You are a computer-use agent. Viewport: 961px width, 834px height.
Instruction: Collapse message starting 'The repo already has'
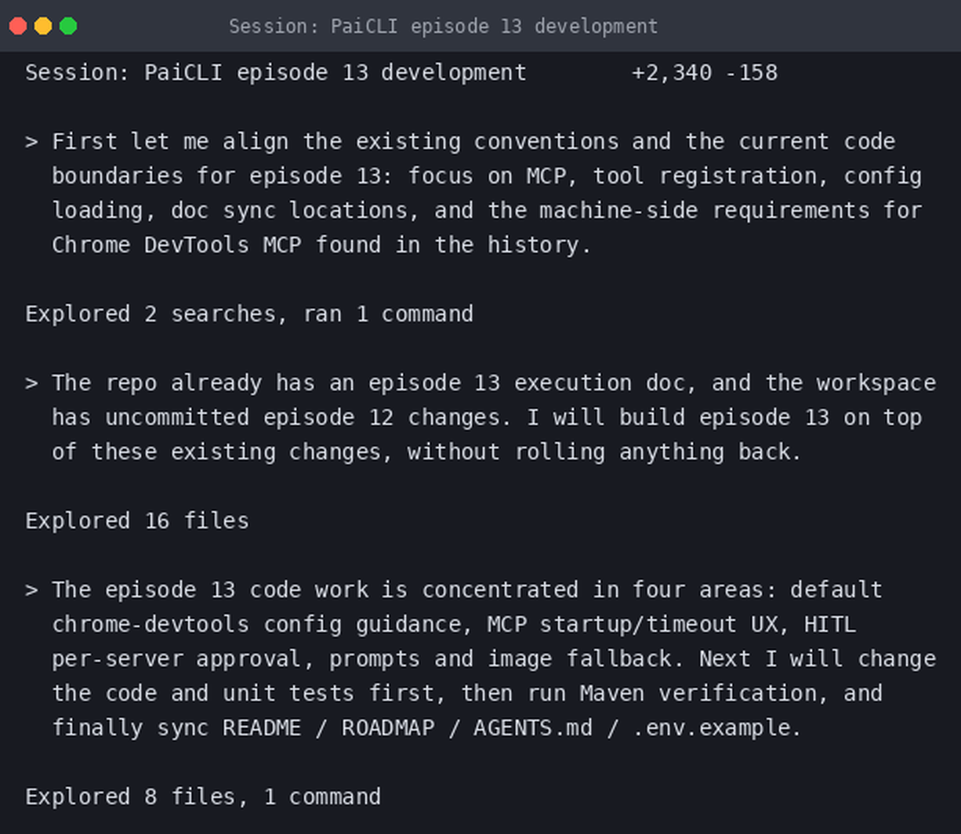click(x=31, y=383)
